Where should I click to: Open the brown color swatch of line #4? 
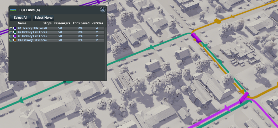tap(15, 40)
